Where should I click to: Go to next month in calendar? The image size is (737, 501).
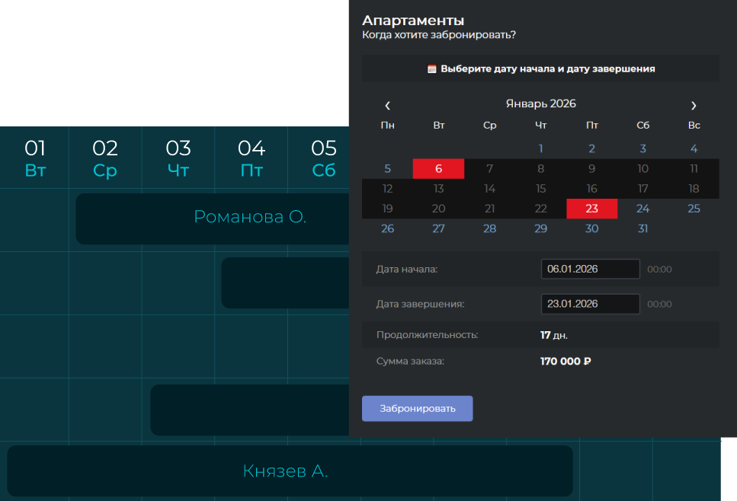(693, 105)
